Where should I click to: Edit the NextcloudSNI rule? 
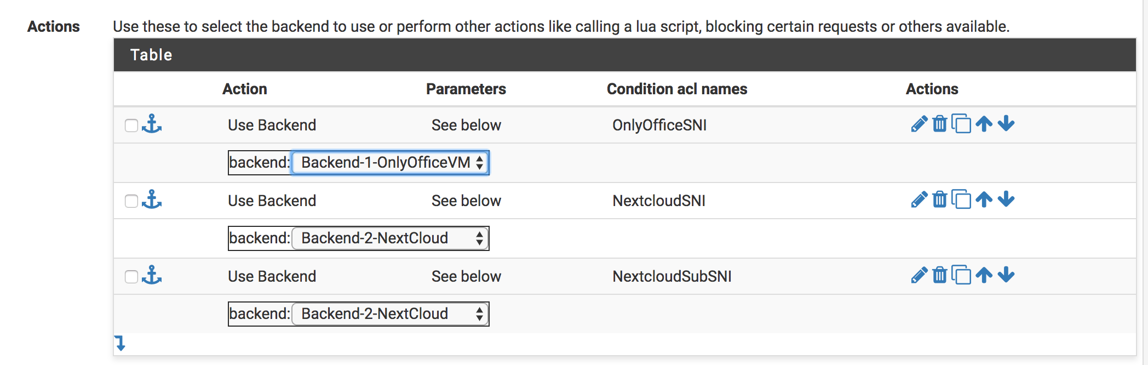point(920,200)
